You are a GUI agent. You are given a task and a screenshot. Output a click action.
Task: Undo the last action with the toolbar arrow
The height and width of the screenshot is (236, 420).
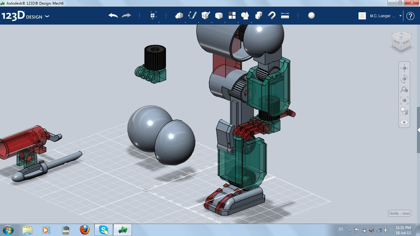(x=113, y=16)
